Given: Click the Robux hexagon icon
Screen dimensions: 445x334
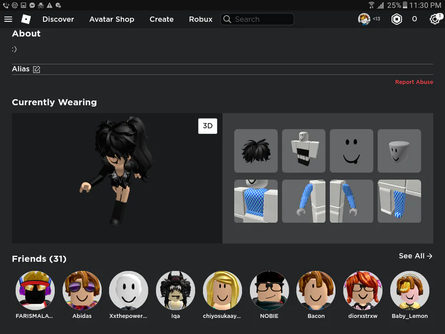Looking at the screenshot, I should click(397, 19).
